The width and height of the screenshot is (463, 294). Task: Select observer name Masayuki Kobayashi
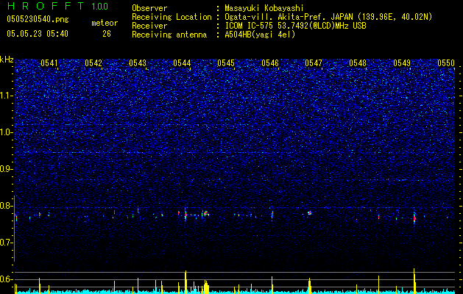click(264, 8)
